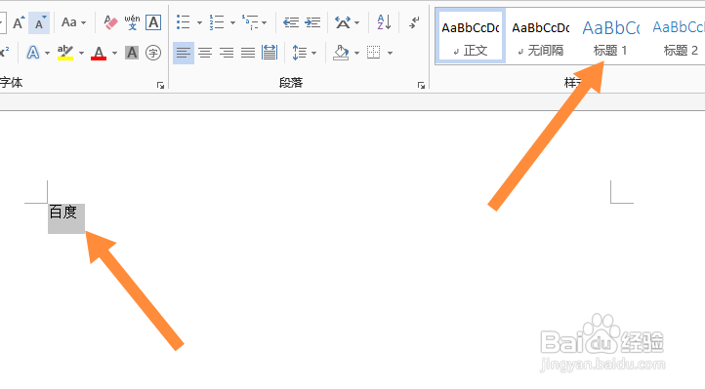705x389 pixels.
Task: Click the Character Border icon
Action: [153, 22]
